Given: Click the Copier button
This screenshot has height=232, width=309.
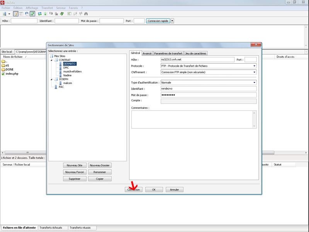Looking at the screenshot, I should (x=100, y=179).
